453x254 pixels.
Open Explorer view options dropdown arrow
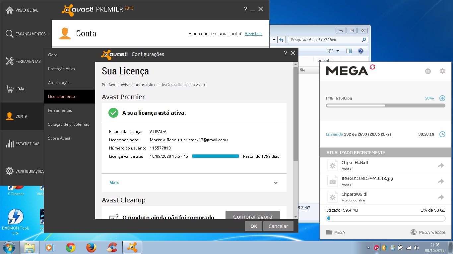(x=338, y=51)
